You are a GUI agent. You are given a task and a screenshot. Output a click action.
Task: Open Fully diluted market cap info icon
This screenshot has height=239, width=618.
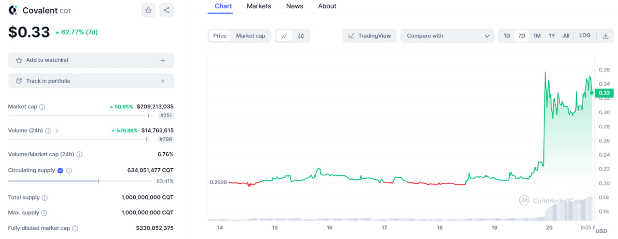tap(75, 228)
